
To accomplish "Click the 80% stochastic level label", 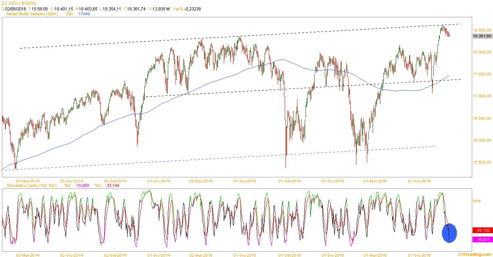I will pos(477,201).
